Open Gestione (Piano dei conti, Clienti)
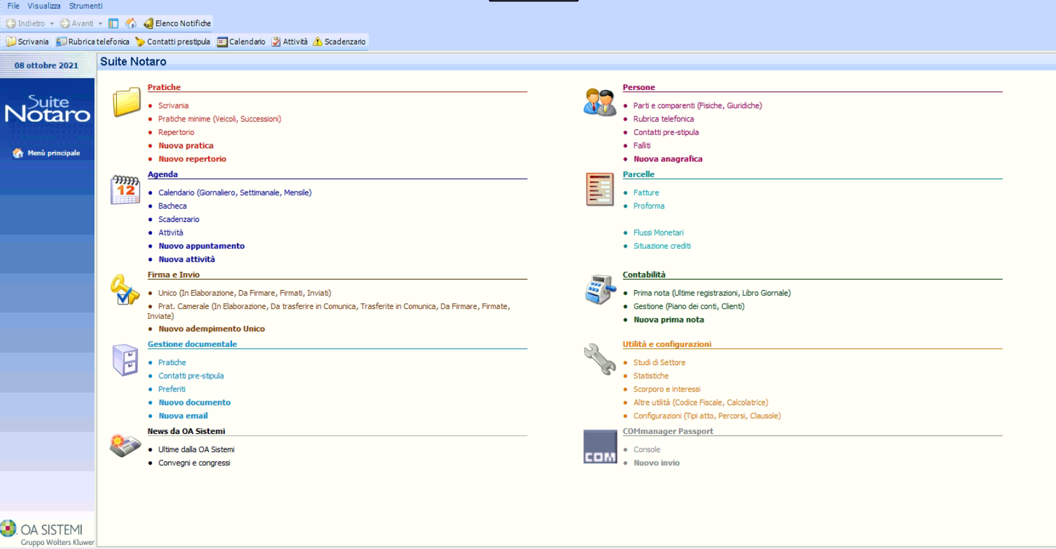The width and height of the screenshot is (1056, 549). 688,306
